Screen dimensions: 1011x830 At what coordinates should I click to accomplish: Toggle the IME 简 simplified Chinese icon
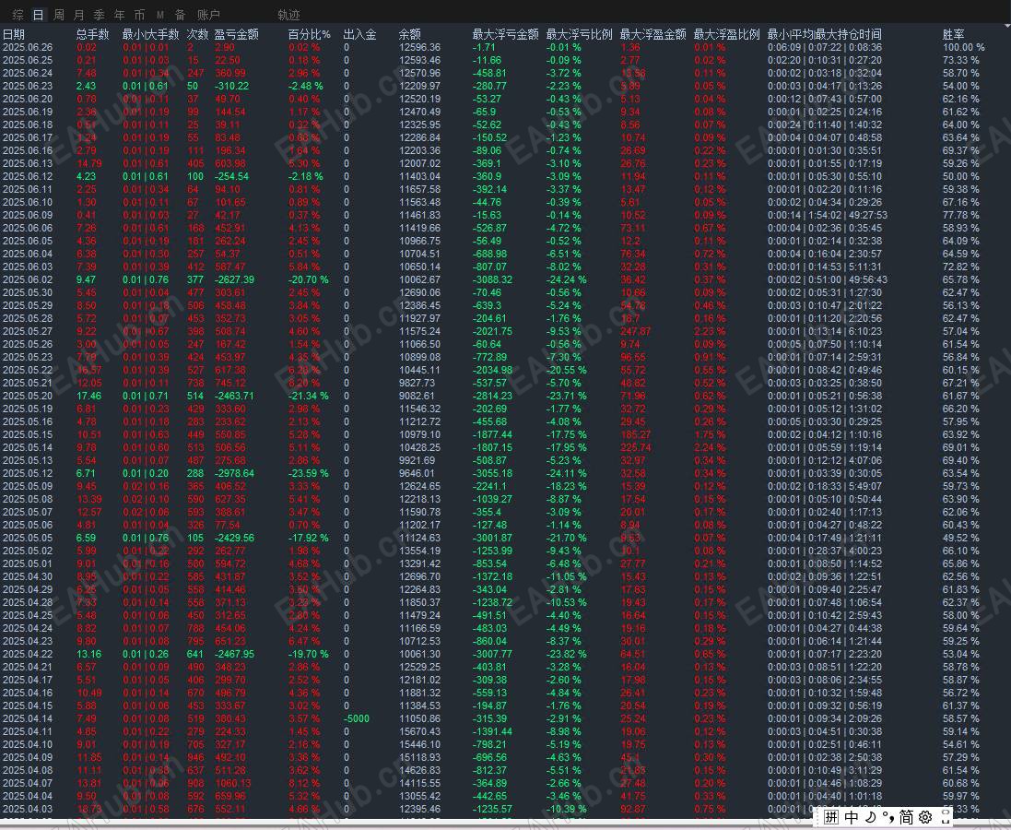pos(907,817)
